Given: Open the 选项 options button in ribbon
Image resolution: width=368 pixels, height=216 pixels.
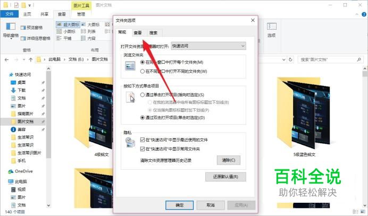Looking at the screenshot, I should click(x=272, y=30).
